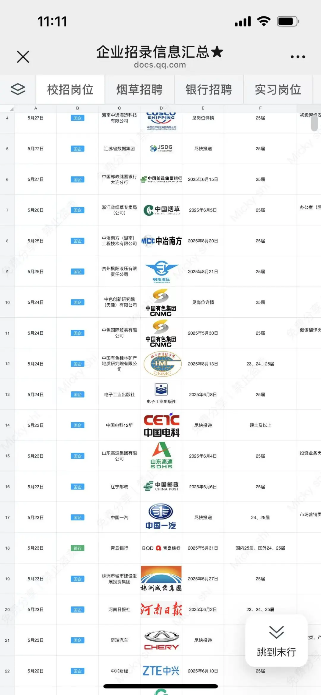This screenshot has height=695, width=321.
Task: Tap the 株洲城发集团 logo
Action: pyautogui.click(x=161, y=579)
